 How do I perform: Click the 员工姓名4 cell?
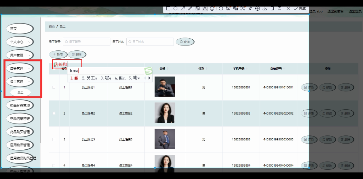[126, 165]
